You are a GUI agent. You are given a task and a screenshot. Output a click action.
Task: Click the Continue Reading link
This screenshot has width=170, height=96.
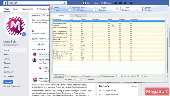pyautogui.click(x=40, y=23)
